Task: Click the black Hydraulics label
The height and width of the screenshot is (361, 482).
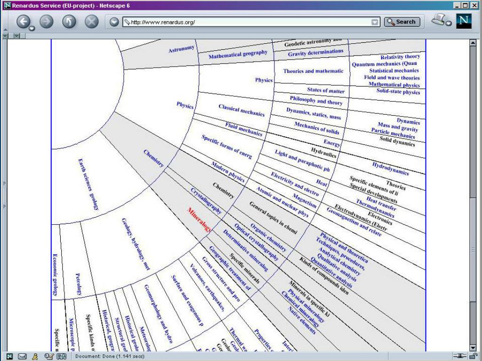Action: [x=324, y=152]
